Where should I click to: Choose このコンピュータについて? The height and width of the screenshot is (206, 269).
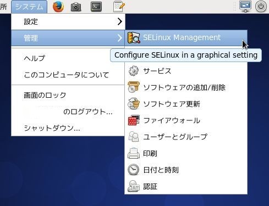coord(68,75)
